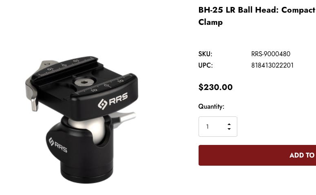This screenshot has height=195, width=316.
Task: Click the SKU value RRS-9000480
Action: (271, 54)
